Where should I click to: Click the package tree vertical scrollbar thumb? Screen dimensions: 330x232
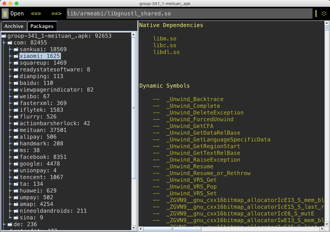pyautogui.click(x=134, y=108)
